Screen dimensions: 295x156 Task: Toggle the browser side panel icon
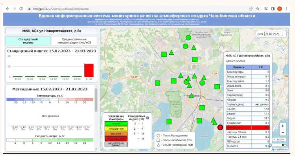click(x=273, y=9)
